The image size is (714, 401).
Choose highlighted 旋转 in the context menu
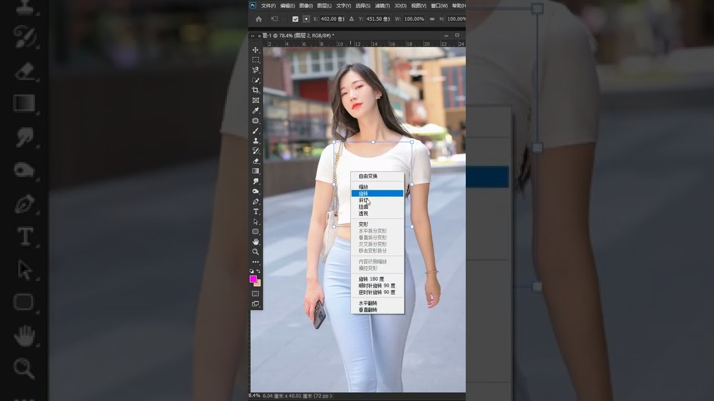coord(377,193)
